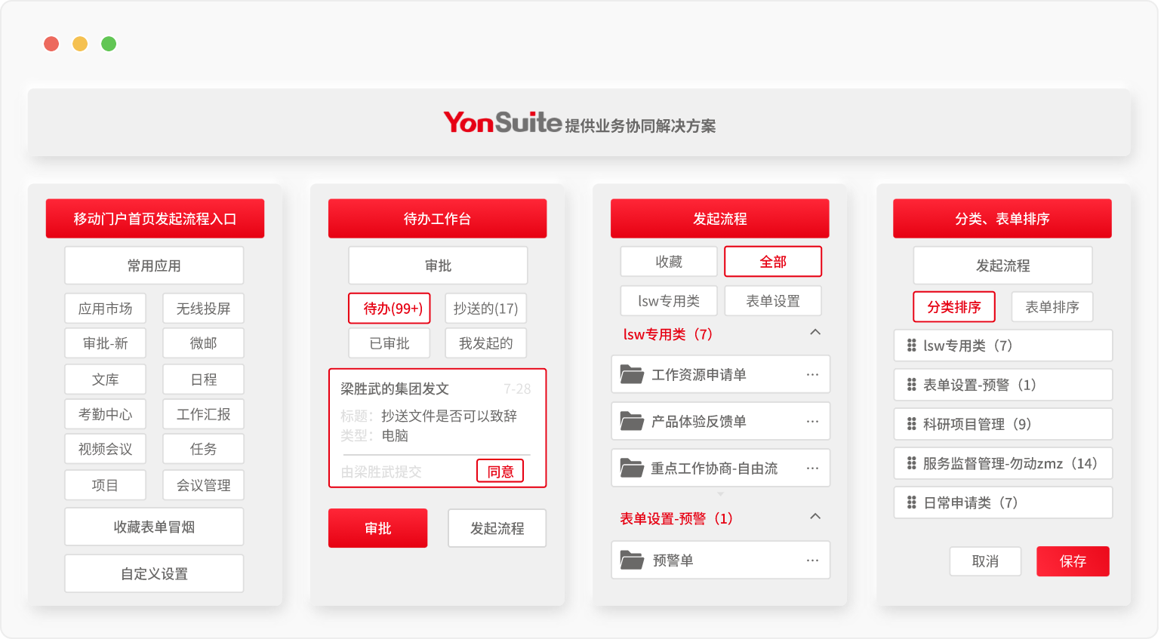
Task: Click folder icon beside 工作资源申请单
Action: pyautogui.click(x=631, y=374)
